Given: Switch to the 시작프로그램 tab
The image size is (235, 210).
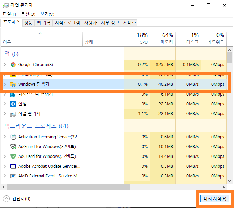Looking at the screenshot, I should 67,23.
